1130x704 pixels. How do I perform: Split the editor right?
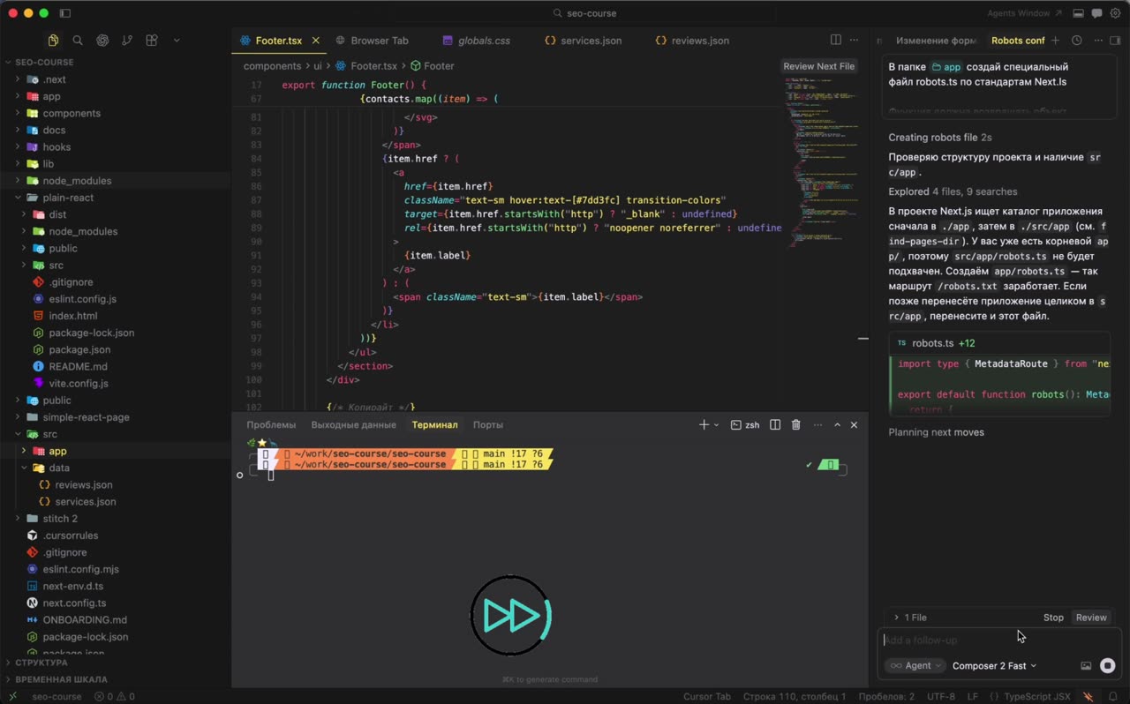click(x=835, y=40)
